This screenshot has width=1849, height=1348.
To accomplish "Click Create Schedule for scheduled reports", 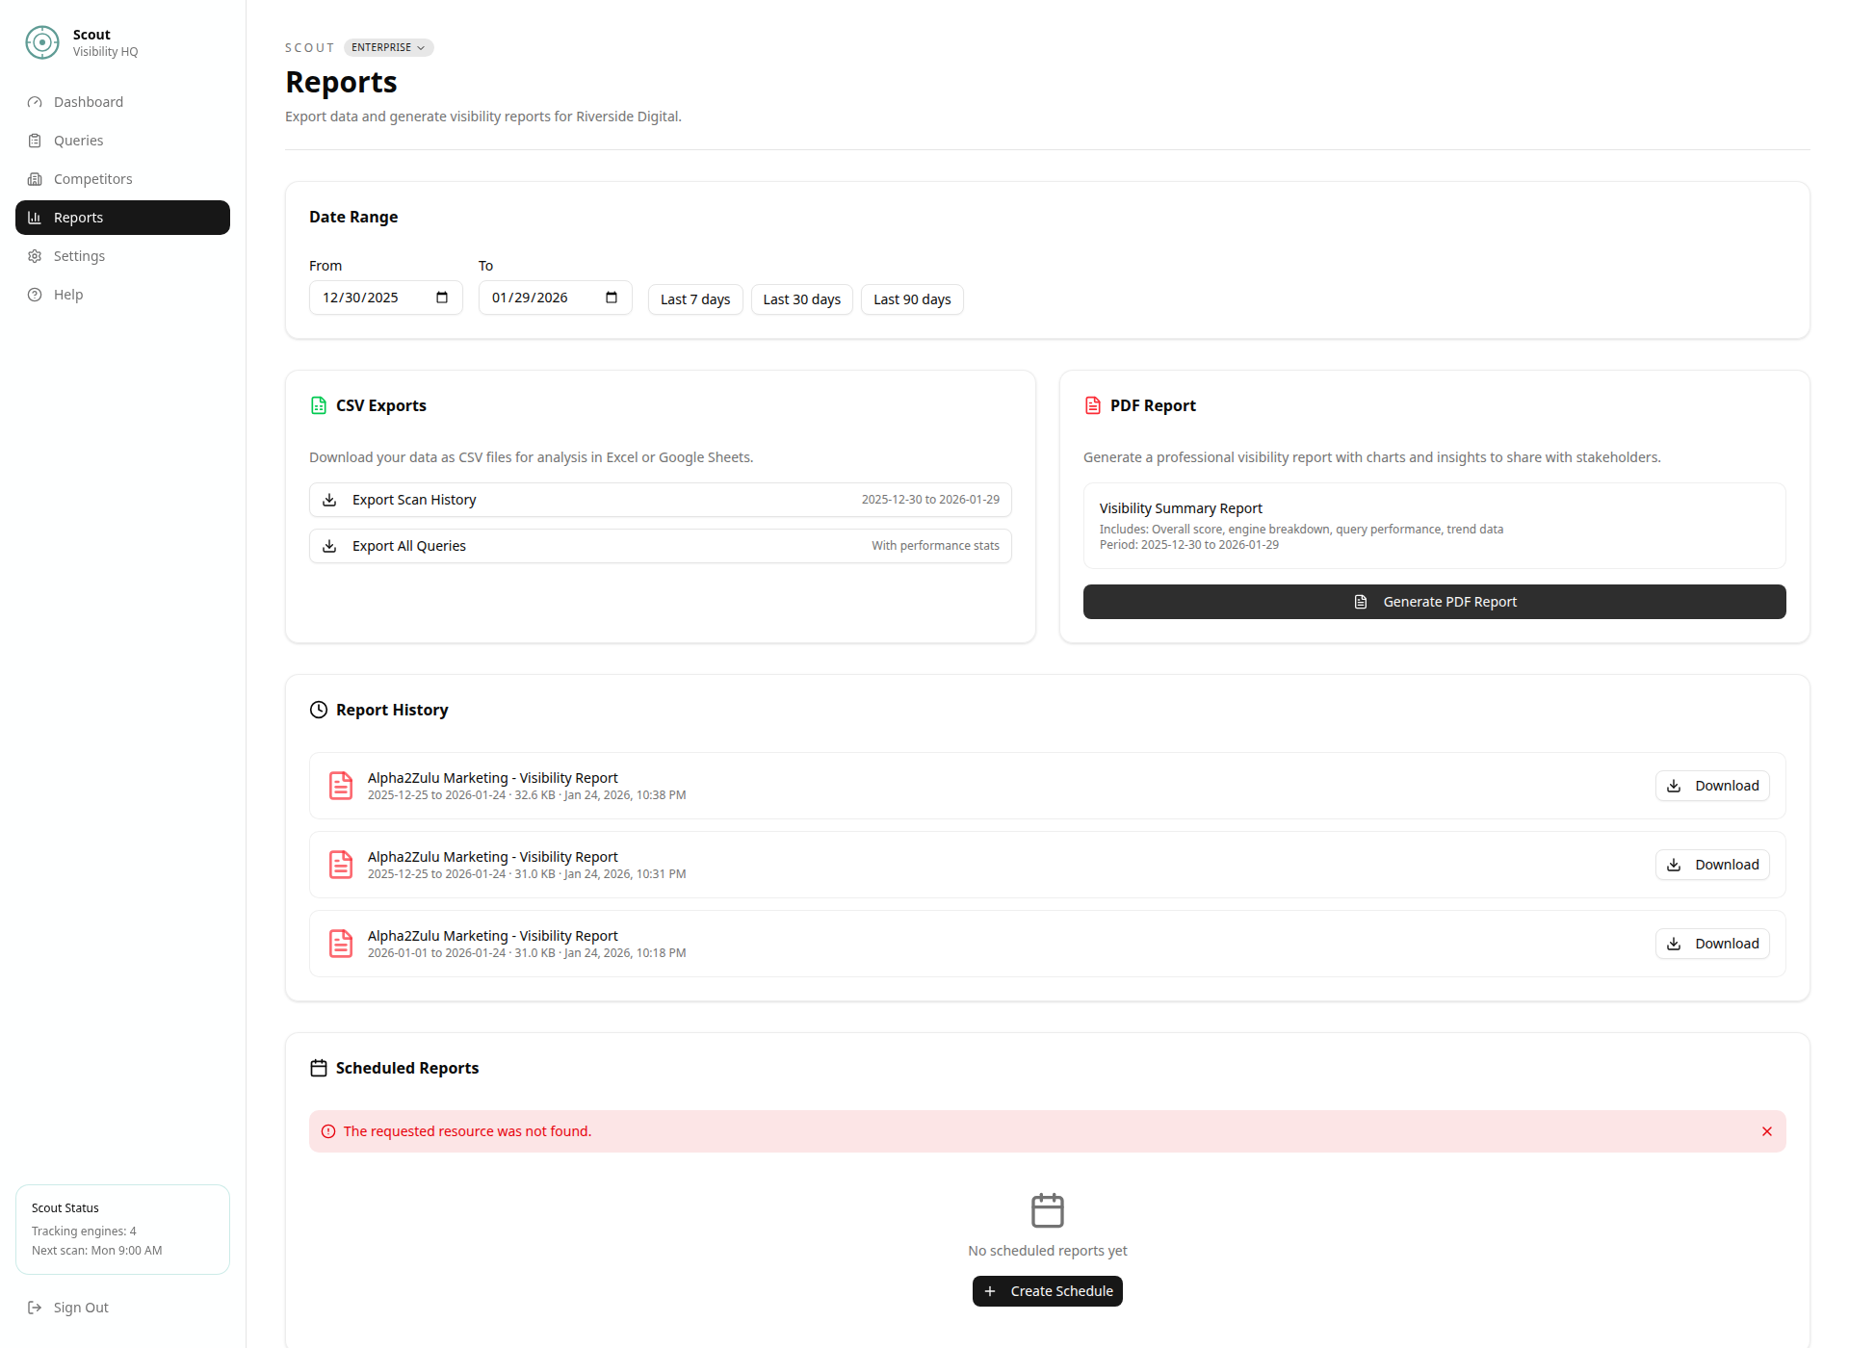I will 1047,1290.
